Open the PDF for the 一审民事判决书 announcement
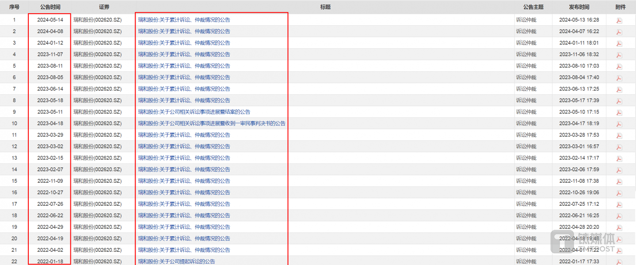636x265 pixels. click(x=619, y=124)
